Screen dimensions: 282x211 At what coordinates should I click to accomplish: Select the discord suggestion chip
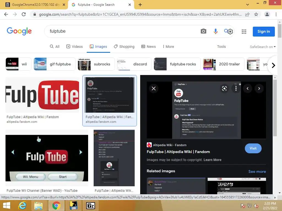coord(134,64)
